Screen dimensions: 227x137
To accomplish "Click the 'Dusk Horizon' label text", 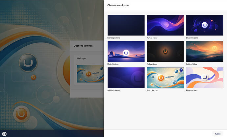I will point(113,64).
